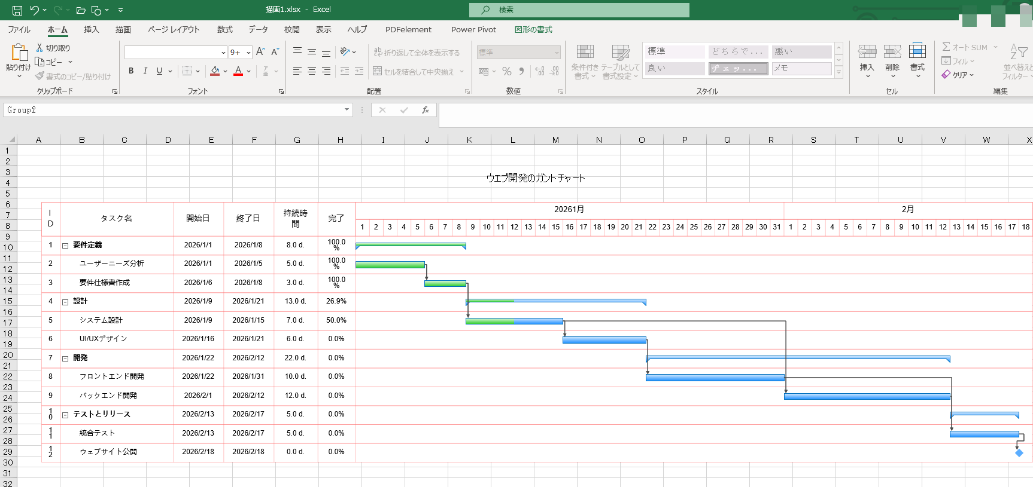Image resolution: width=1033 pixels, height=487 pixels.
Task: Click the Center align icon
Action: pyautogui.click(x=312, y=71)
